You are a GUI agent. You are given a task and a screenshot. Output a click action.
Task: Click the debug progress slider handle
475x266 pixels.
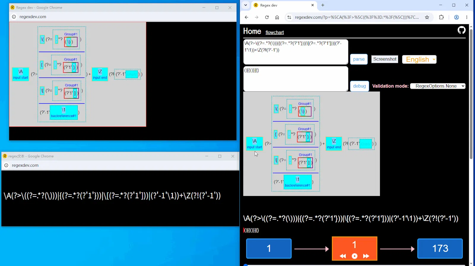click(246, 265)
